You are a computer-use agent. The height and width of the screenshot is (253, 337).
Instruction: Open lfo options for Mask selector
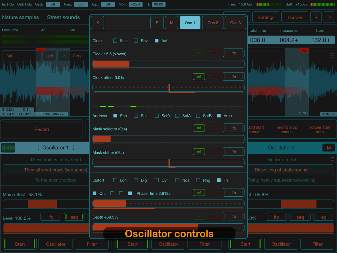(x=234, y=128)
